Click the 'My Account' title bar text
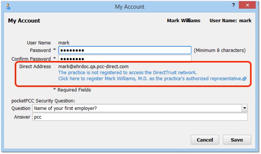This screenshot has width=261, height=154. pos(130,7)
